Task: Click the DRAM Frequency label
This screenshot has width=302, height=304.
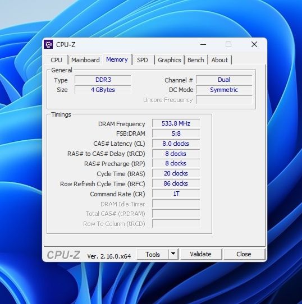Action: coord(121,124)
